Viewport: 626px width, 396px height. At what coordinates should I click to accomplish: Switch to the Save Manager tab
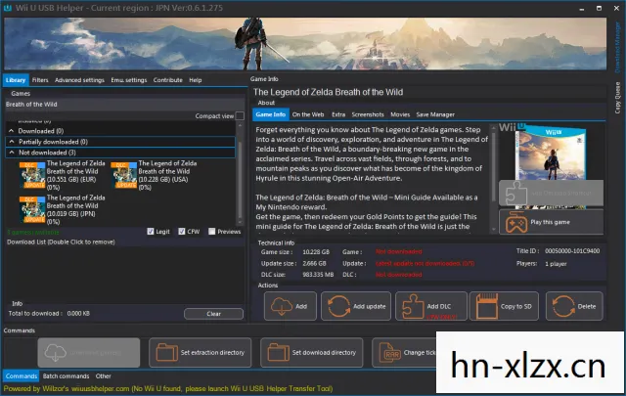pyautogui.click(x=435, y=114)
